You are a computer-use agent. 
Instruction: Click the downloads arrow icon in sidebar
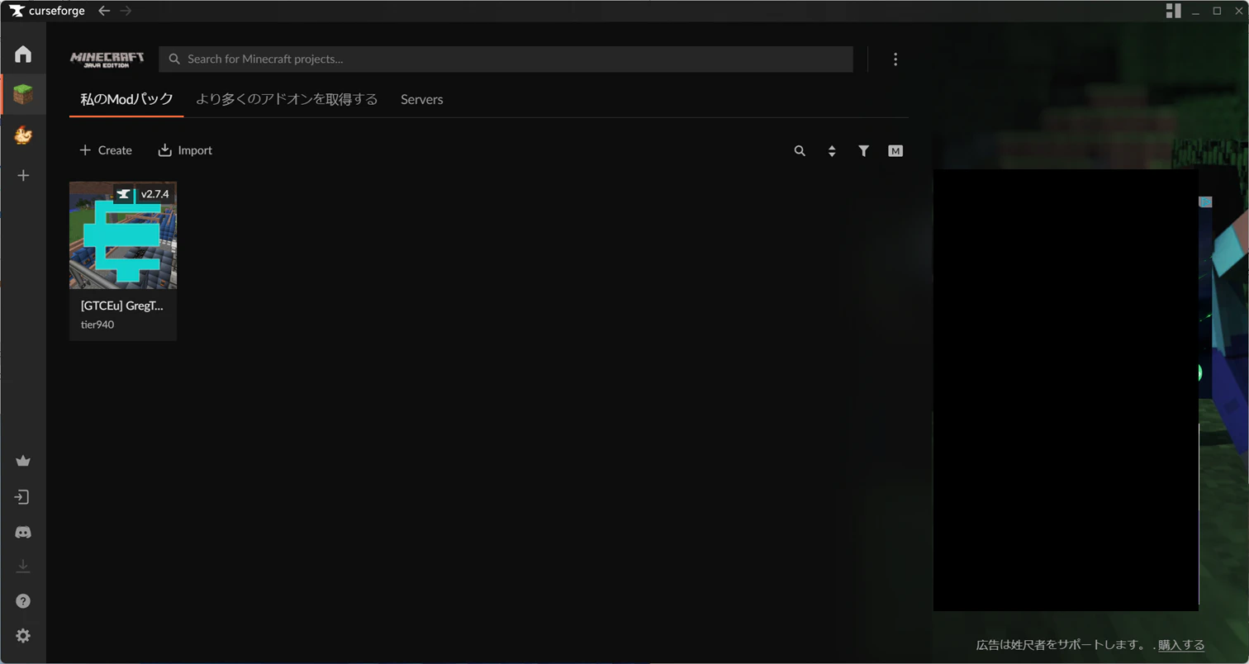pos(23,567)
